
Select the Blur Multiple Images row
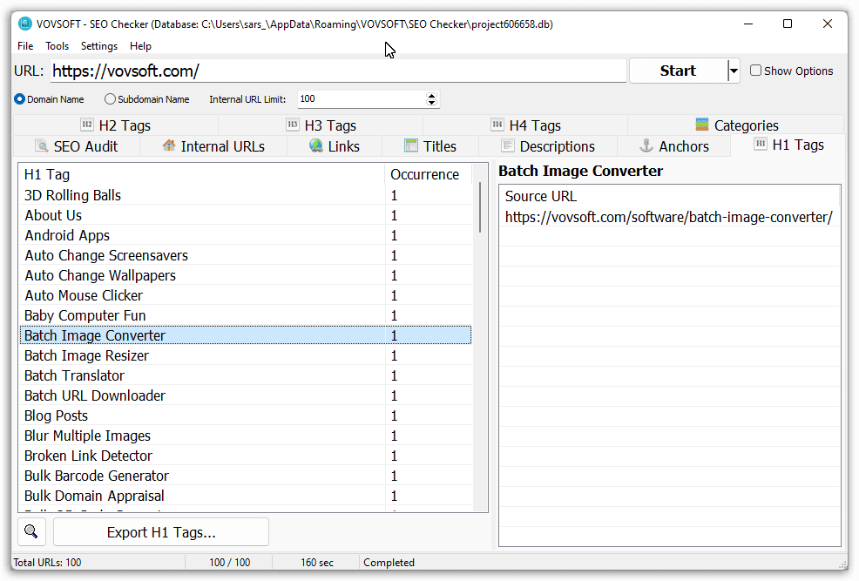(246, 436)
